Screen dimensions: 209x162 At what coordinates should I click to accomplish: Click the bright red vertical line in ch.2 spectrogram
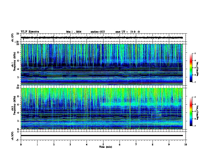click(130, 108)
